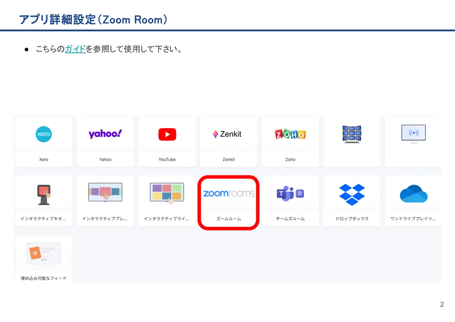Screen dimensions: 455x322
Task: Click the 埋め込み可能なフィード label
Action: pos(44,278)
